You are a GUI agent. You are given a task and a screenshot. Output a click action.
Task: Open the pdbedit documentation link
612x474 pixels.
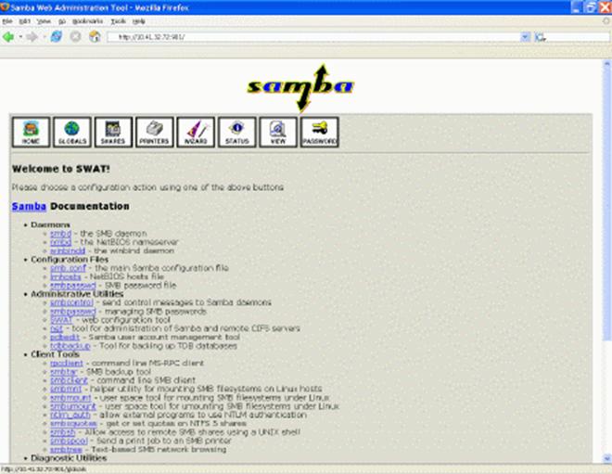click(65, 337)
